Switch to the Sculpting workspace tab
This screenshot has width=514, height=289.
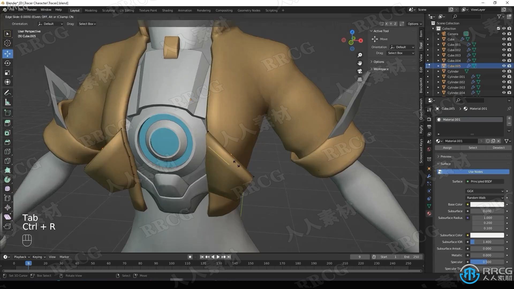tap(108, 10)
